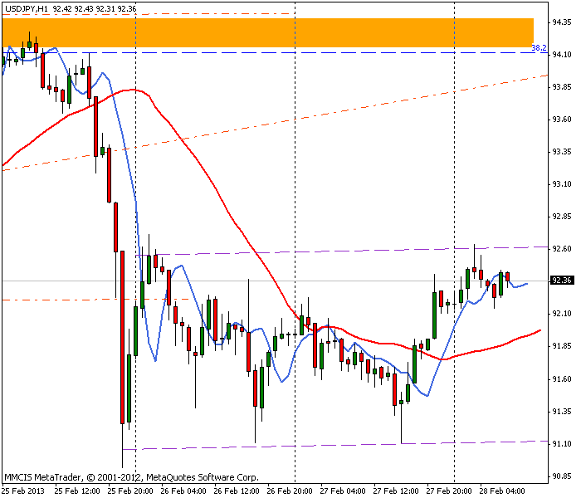The image size is (581, 498).
Task: Click the 90.85 price axis label
Action: coord(561,476)
